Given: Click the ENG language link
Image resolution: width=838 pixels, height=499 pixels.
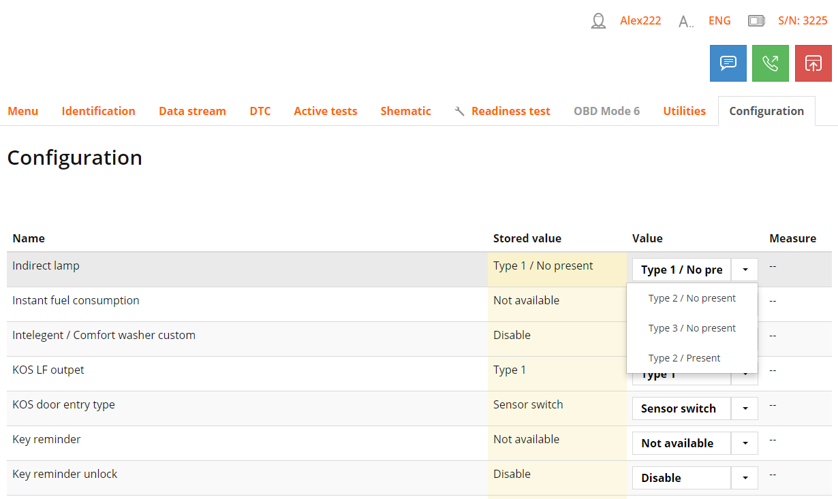Looking at the screenshot, I should click(x=719, y=20).
